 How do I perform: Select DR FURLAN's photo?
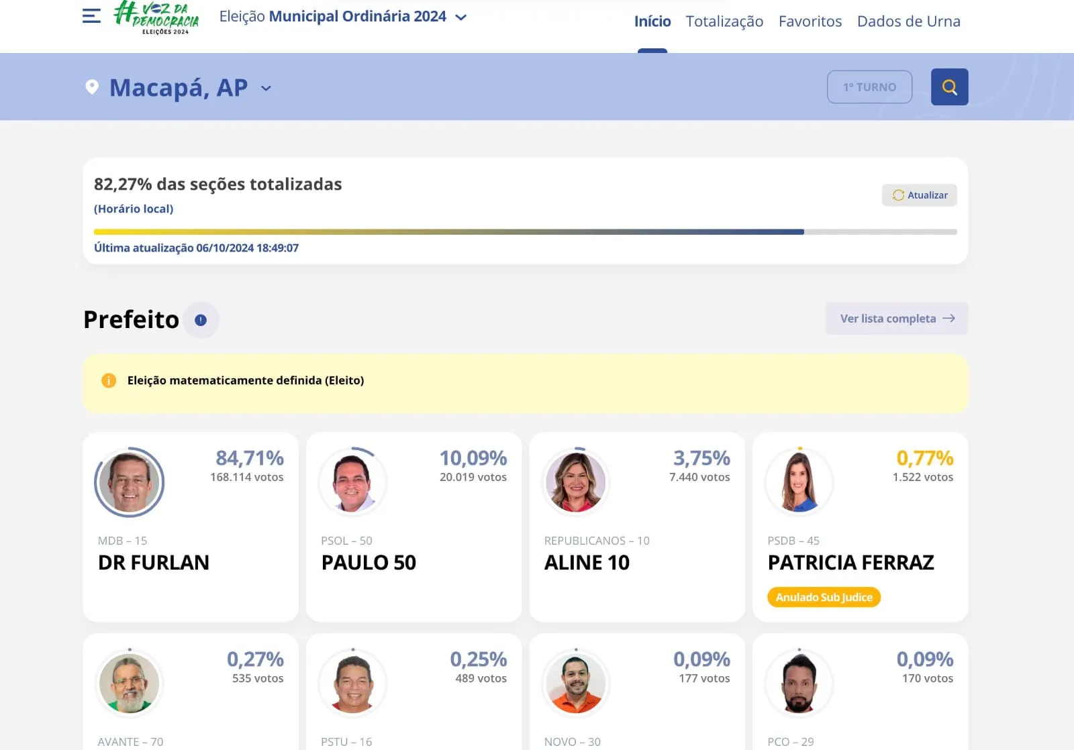(x=130, y=482)
